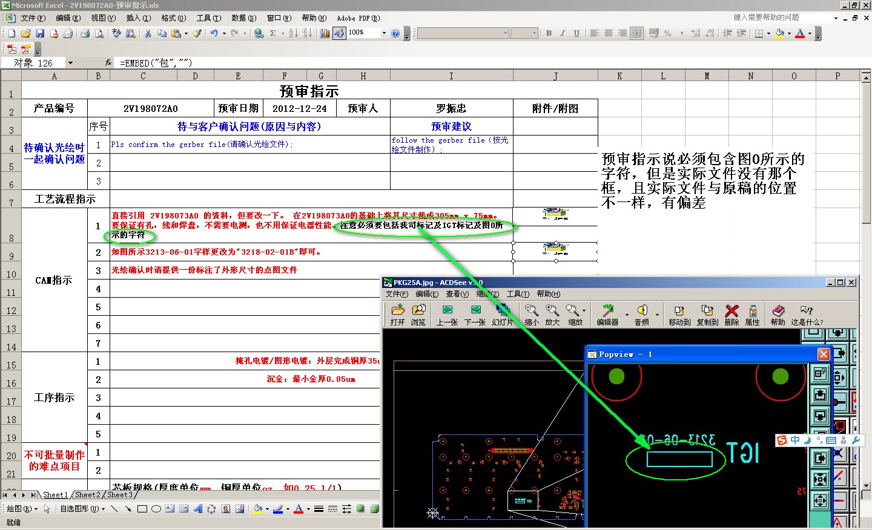Click the Insert Hyperlink globe icon

tap(259, 33)
